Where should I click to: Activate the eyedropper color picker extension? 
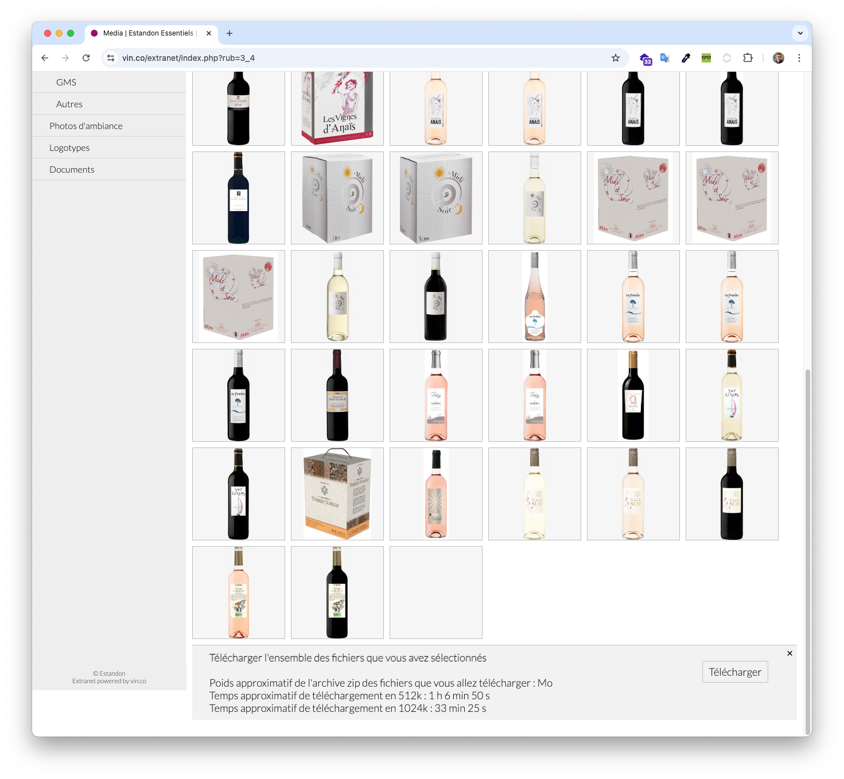[686, 58]
